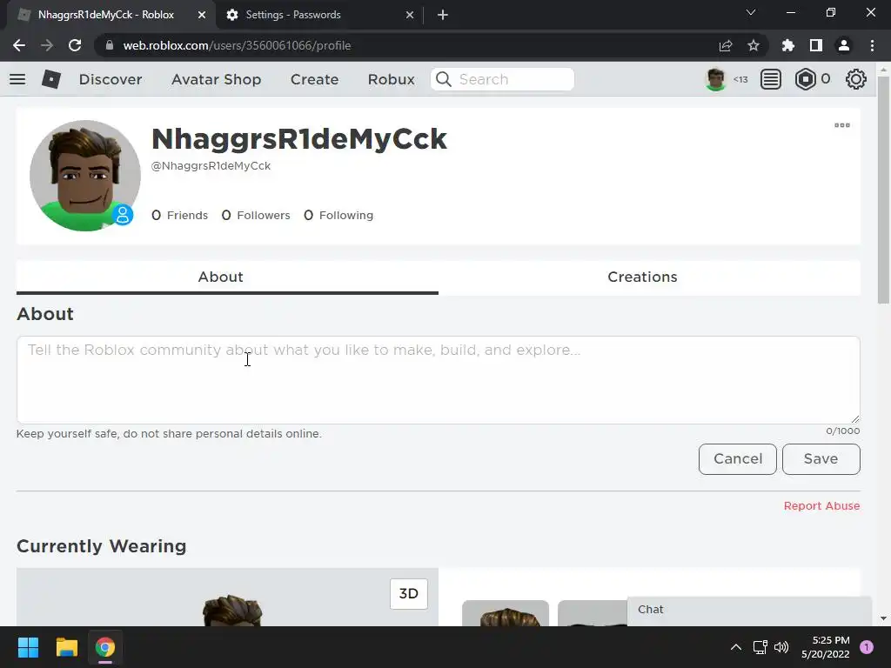Open File Explorer from taskbar

click(66, 647)
